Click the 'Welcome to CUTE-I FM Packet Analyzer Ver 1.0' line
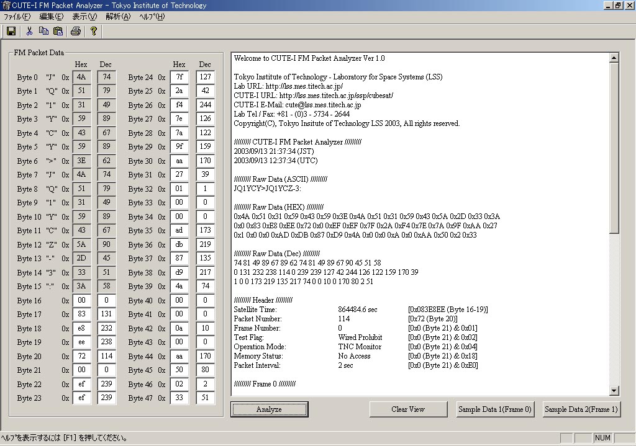This screenshot has height=446, width=636. pyautogui.click(x=309, y=58)
